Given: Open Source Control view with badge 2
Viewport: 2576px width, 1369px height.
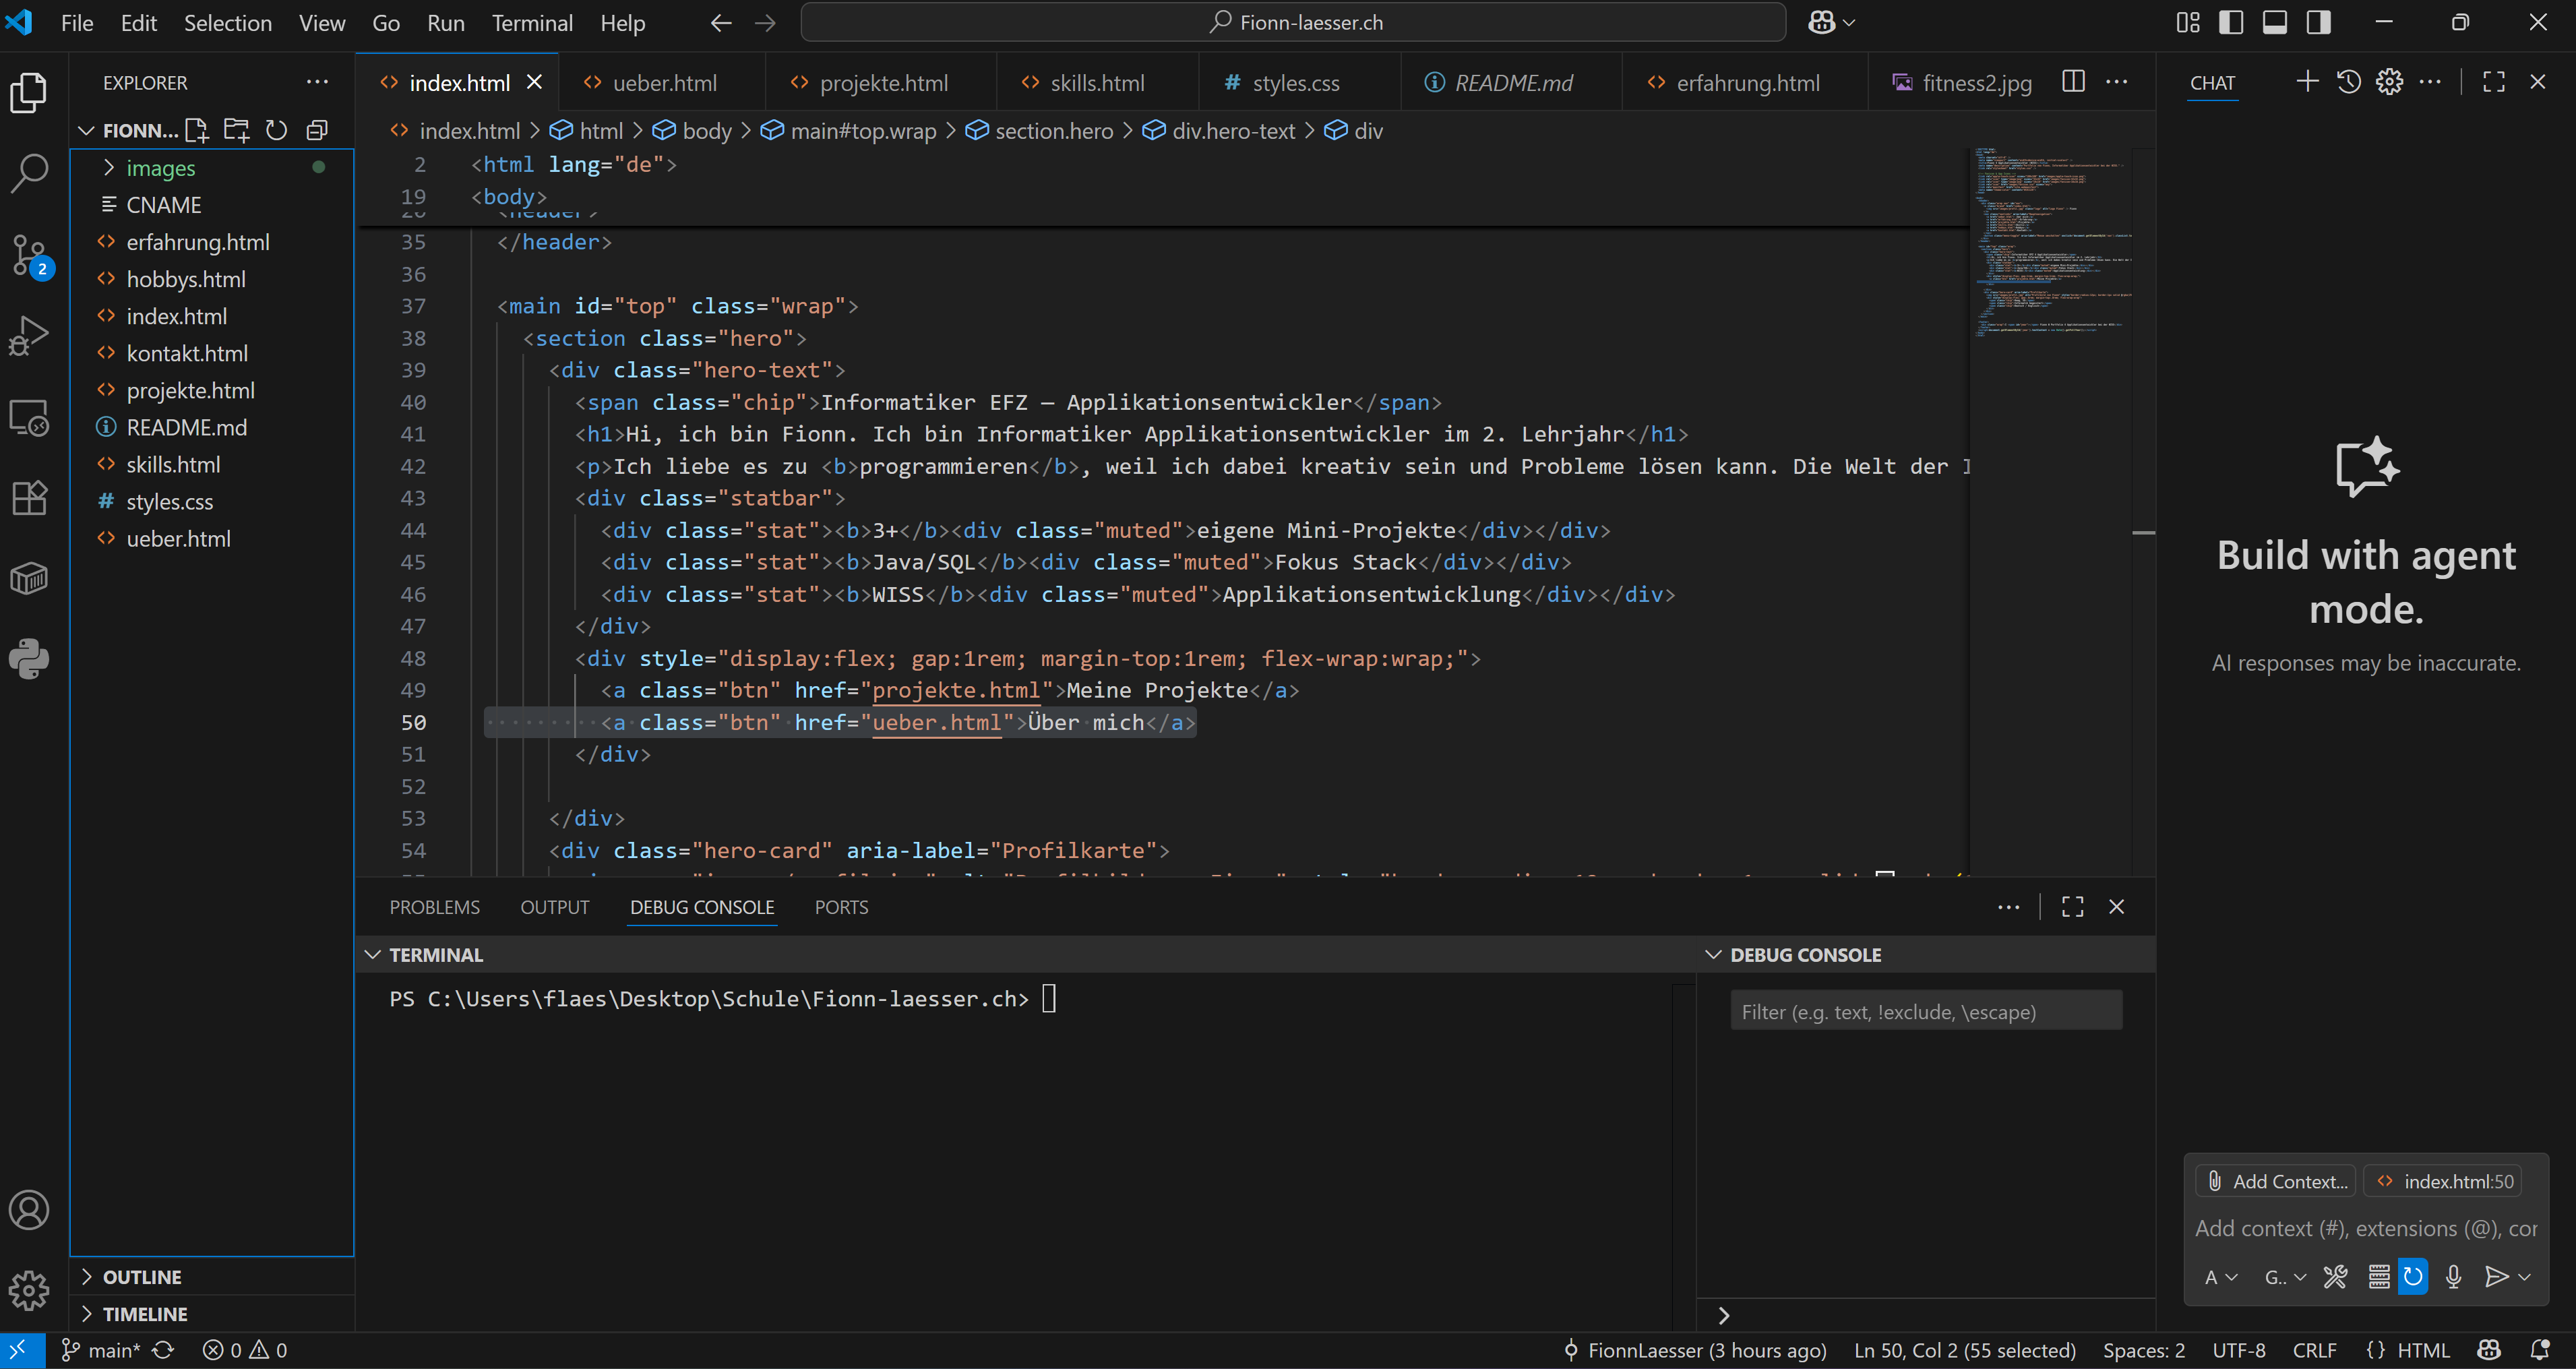Looking at the screenshot, I should pyautogui.click(x=29, y=255).
